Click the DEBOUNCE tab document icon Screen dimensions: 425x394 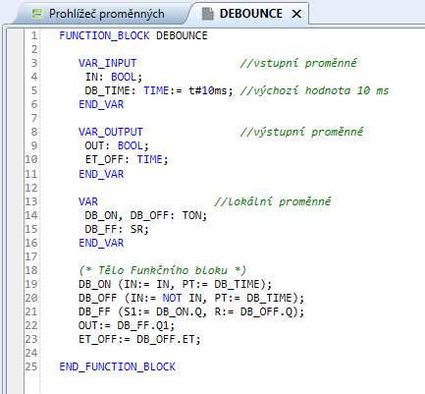(207, 14)
